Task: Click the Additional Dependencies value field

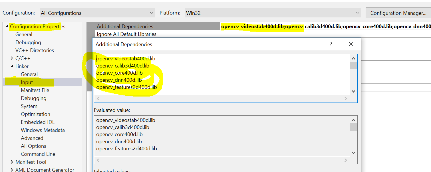Action: pyautogui.click(x=326, y=26)
